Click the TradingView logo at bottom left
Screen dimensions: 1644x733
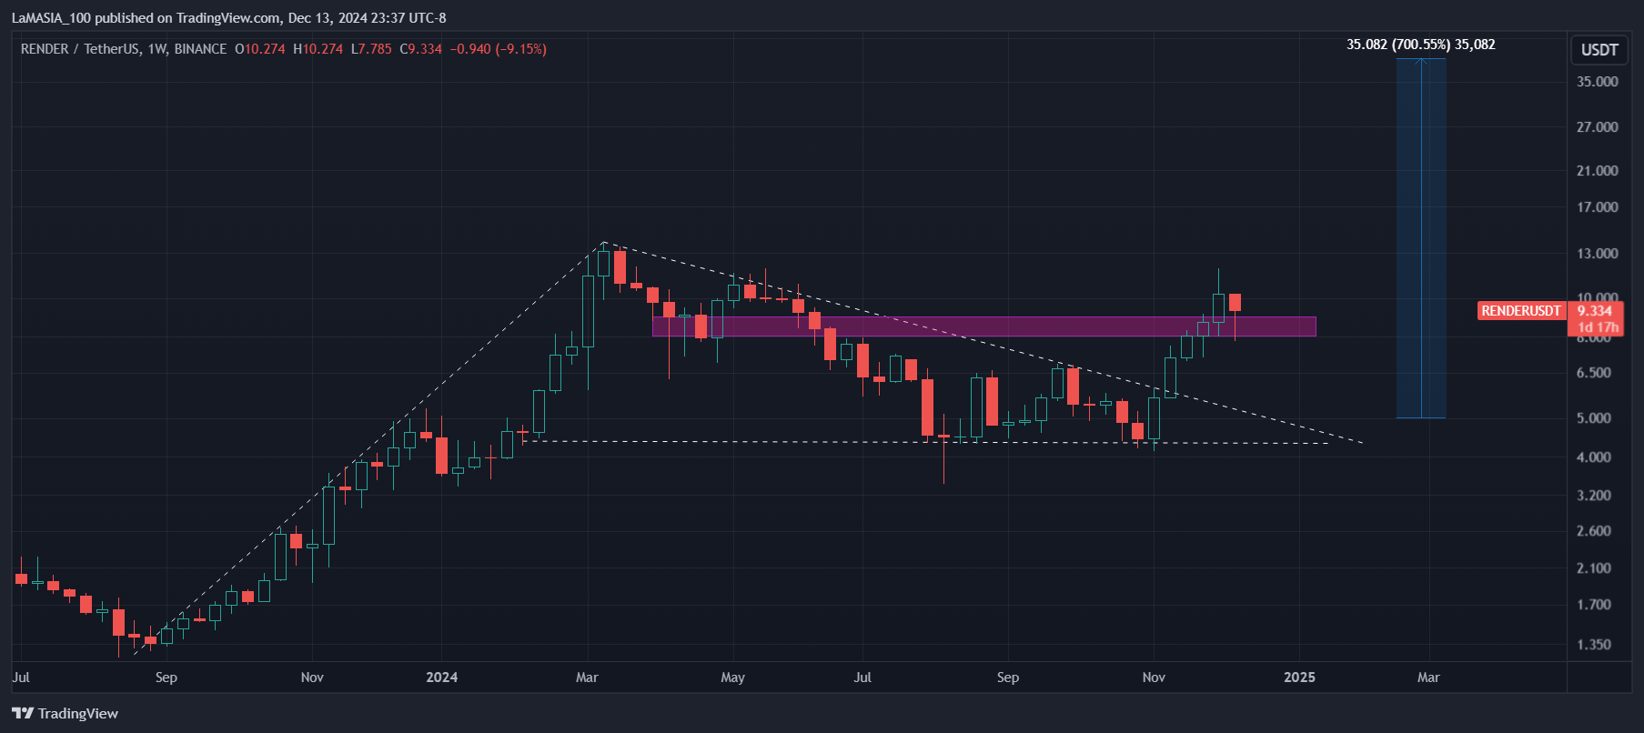[65, 713]
